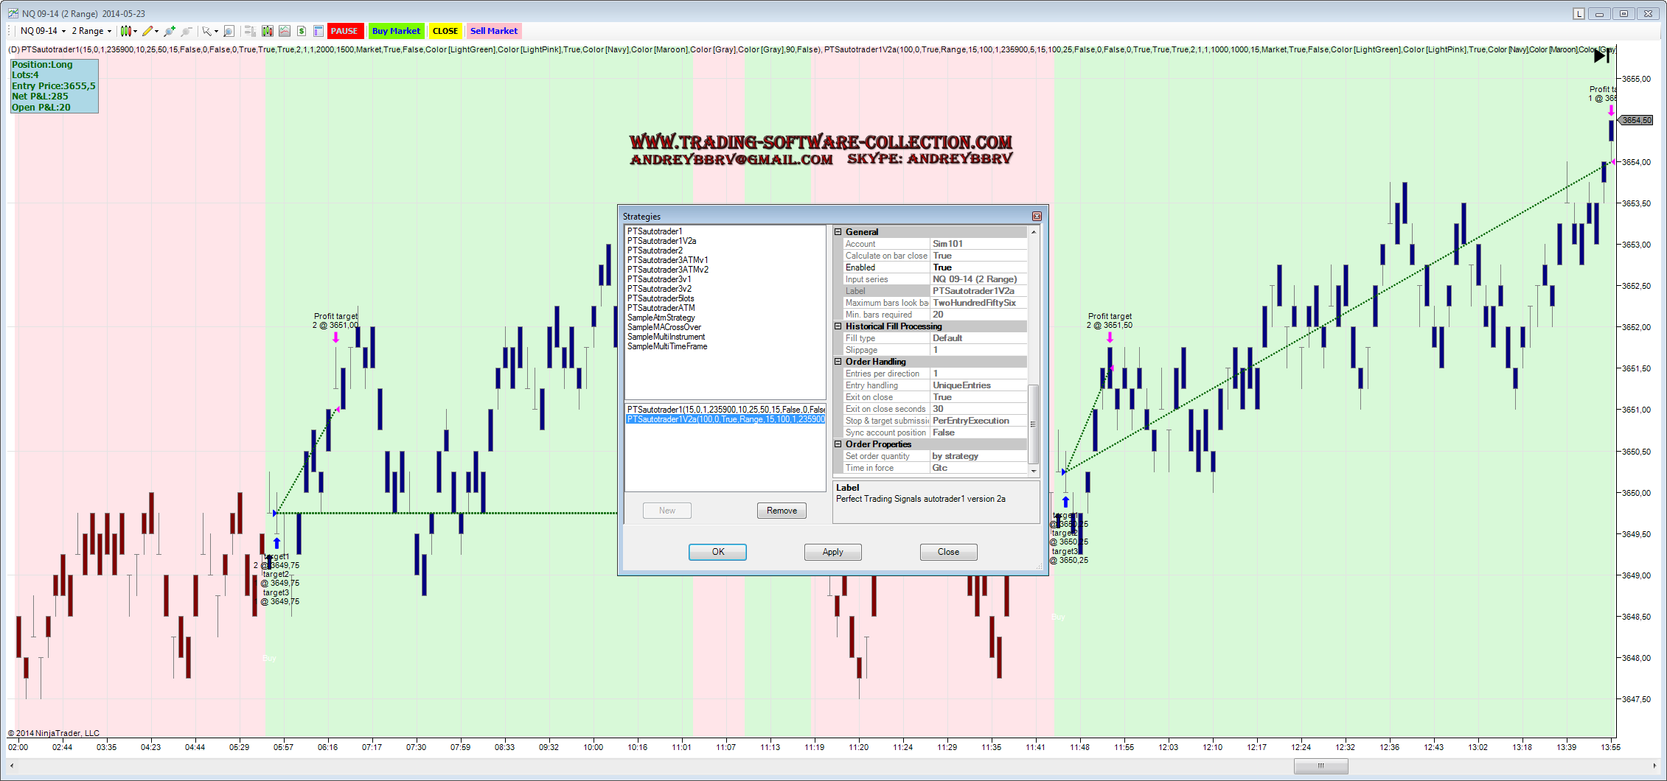Toggle the Enabled property value True
This screenshot has width=1667, height=781.
[978, 267]
